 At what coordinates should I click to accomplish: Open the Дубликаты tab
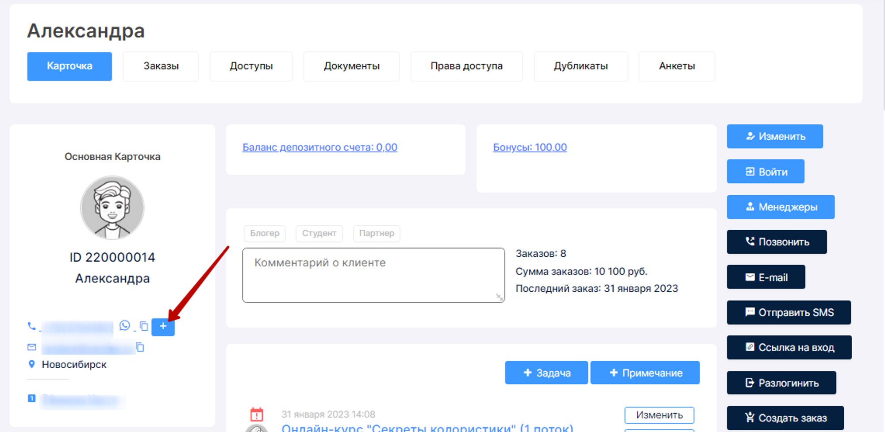[581, 66]
